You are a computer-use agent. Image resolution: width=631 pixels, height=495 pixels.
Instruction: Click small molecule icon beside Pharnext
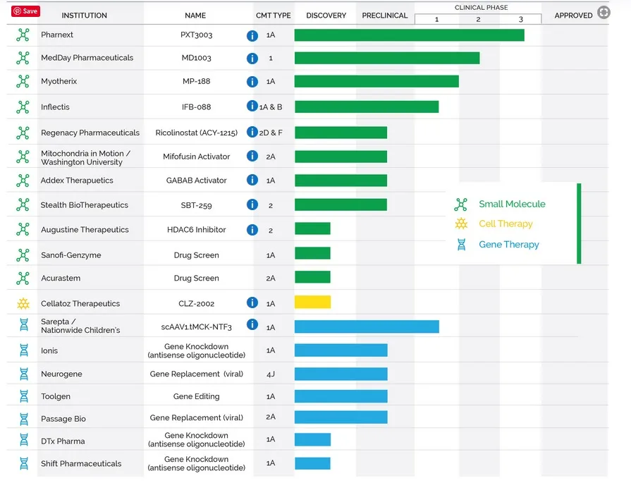coord(23,35)
